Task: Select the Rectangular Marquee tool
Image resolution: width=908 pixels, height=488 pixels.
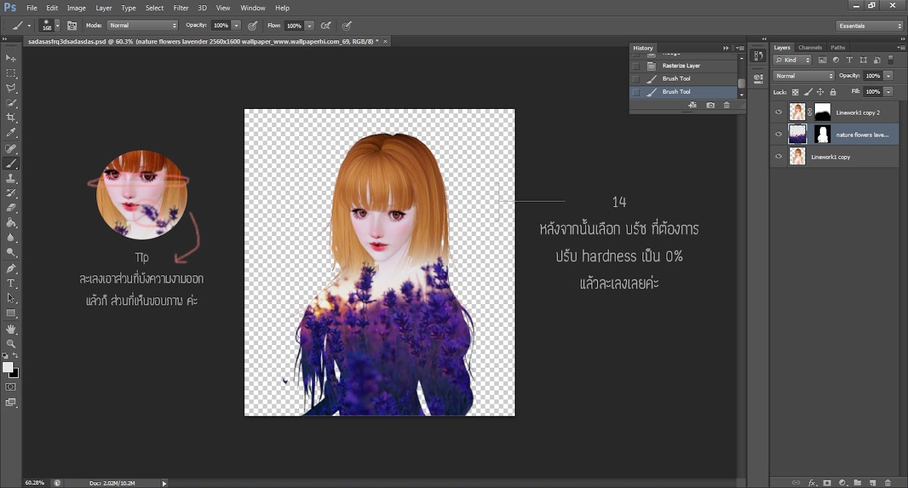Action: coord(11,73)
